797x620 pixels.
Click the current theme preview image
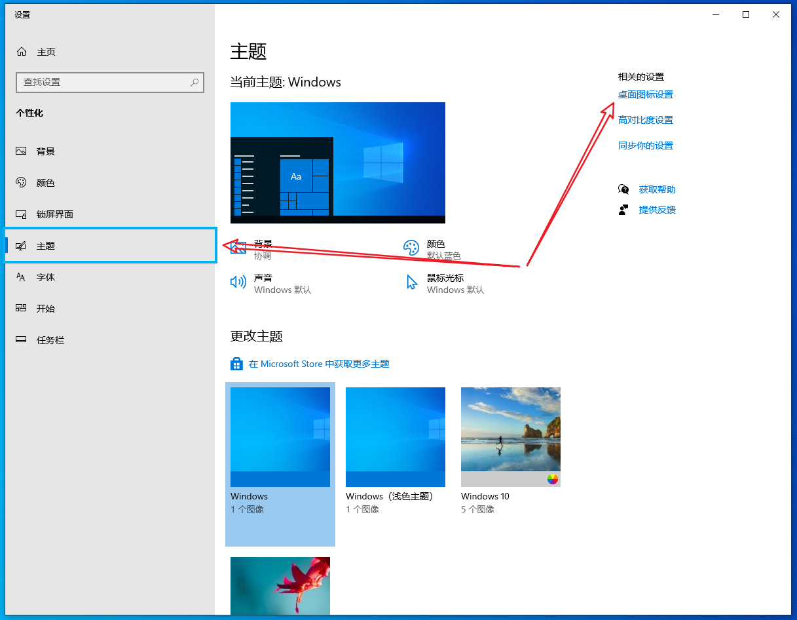coord(338,163)
